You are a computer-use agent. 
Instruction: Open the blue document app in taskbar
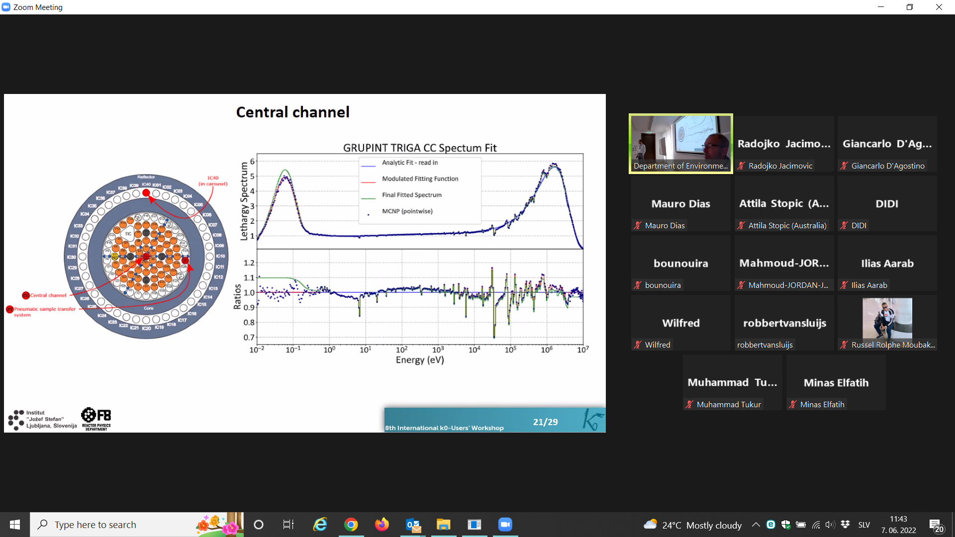pos(475,525)
